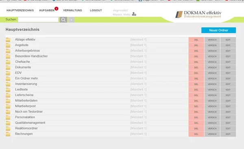Open the Inventarisierung folder icon
Viewport: 244px width, 149px height.
tap(8, 84)
